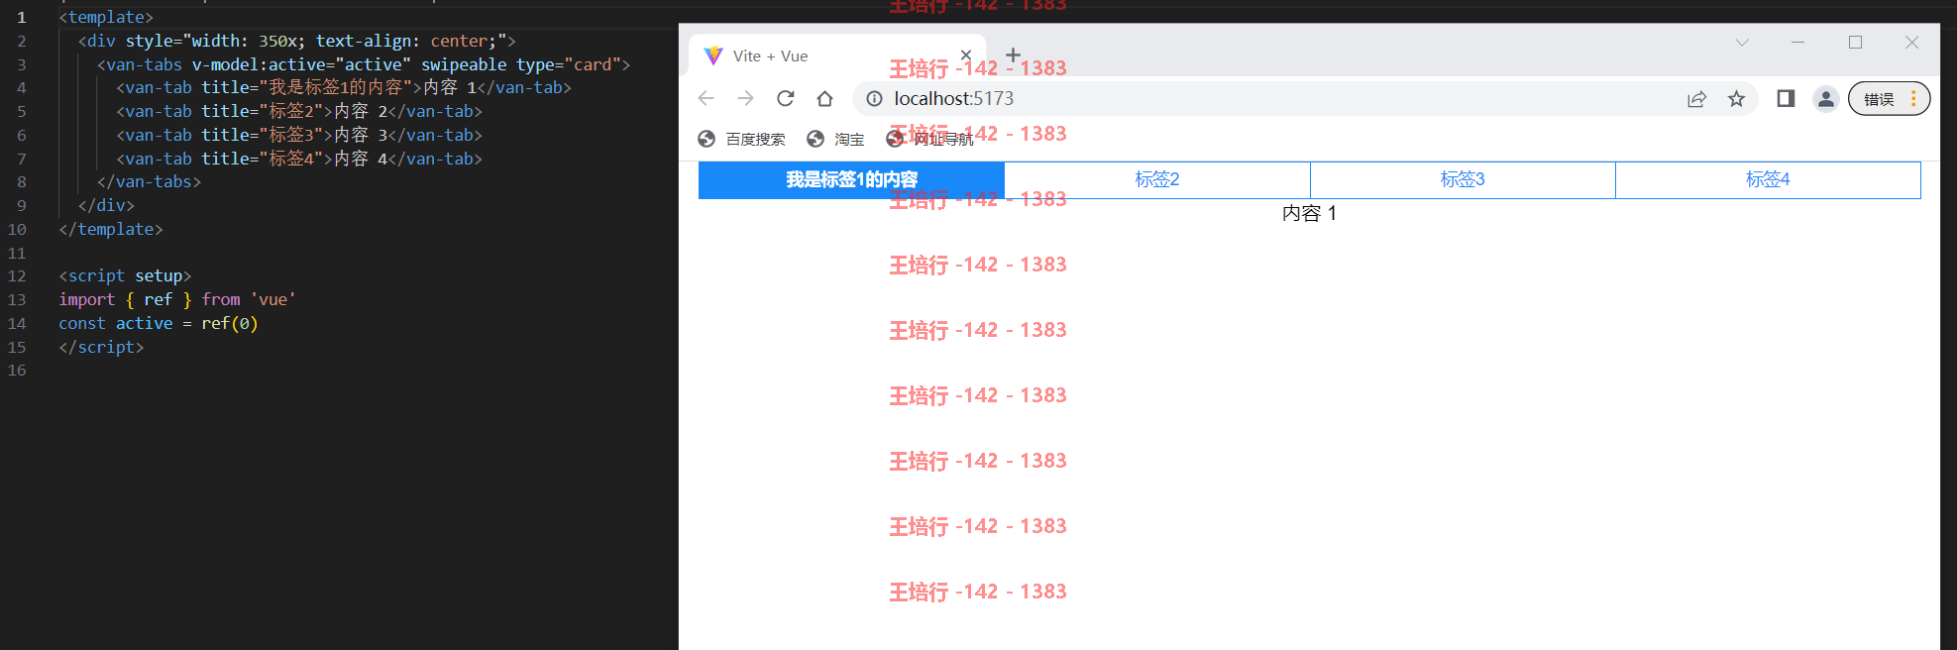1957x650 pixels.
Task: Switch to the 标签4 tab
Action: point(1768,179)
